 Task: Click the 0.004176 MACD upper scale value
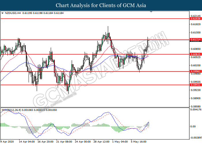(196, 109)
